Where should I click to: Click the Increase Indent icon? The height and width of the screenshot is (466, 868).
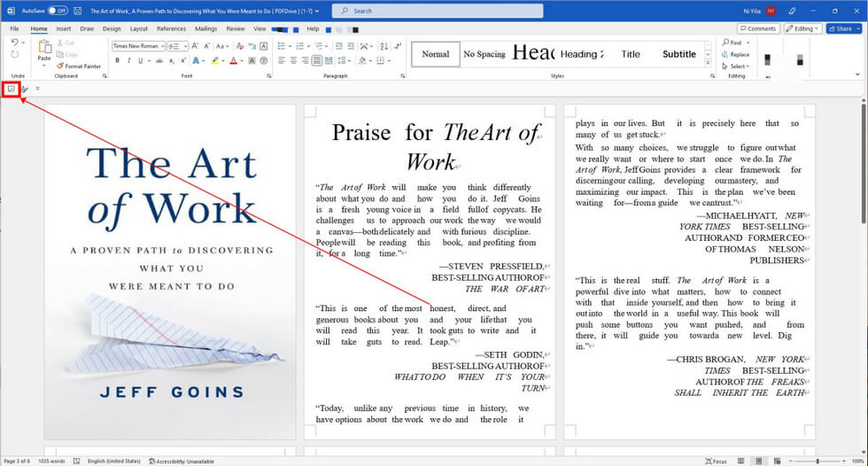[x=351, y=46]
